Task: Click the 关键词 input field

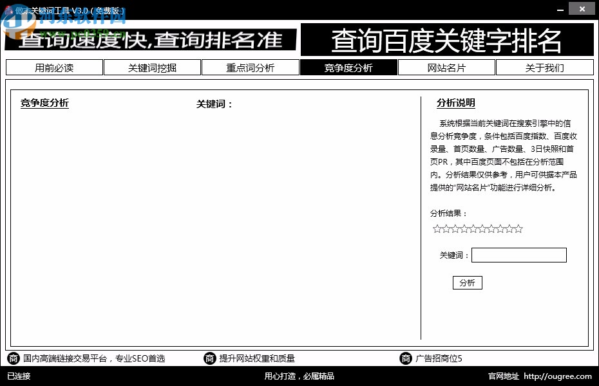Action: click(x=518, y=255)
